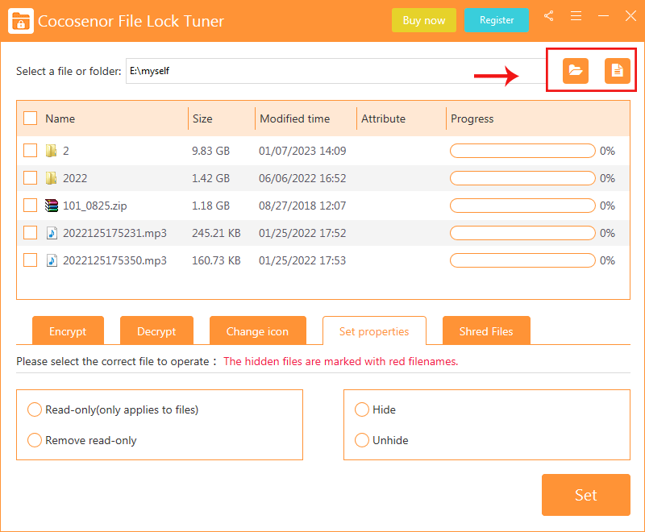645x532 pixels.
Task: Browse for a folder with open-folder icon
Action: coord(576,71)
